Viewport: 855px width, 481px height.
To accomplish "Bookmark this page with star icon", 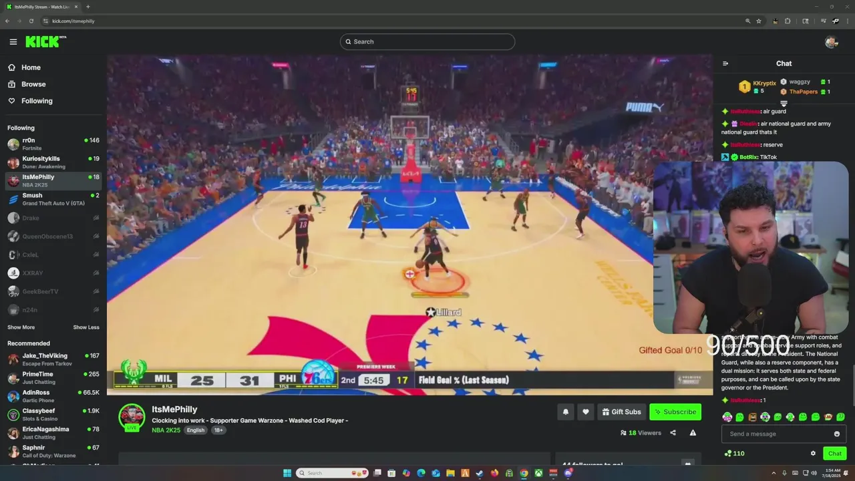I will pyautogui.click(x=759, y=21).
